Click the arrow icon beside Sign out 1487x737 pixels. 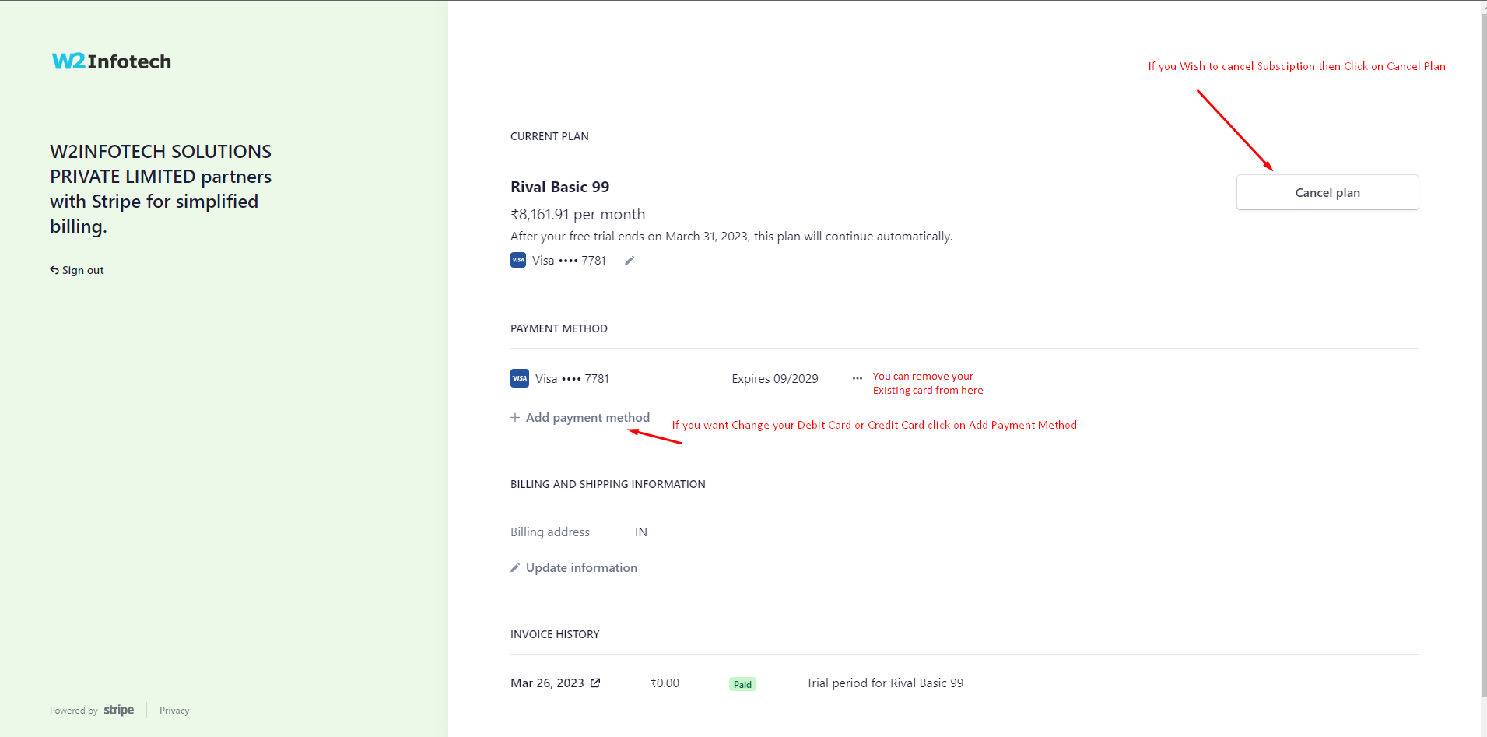(54, 270)
